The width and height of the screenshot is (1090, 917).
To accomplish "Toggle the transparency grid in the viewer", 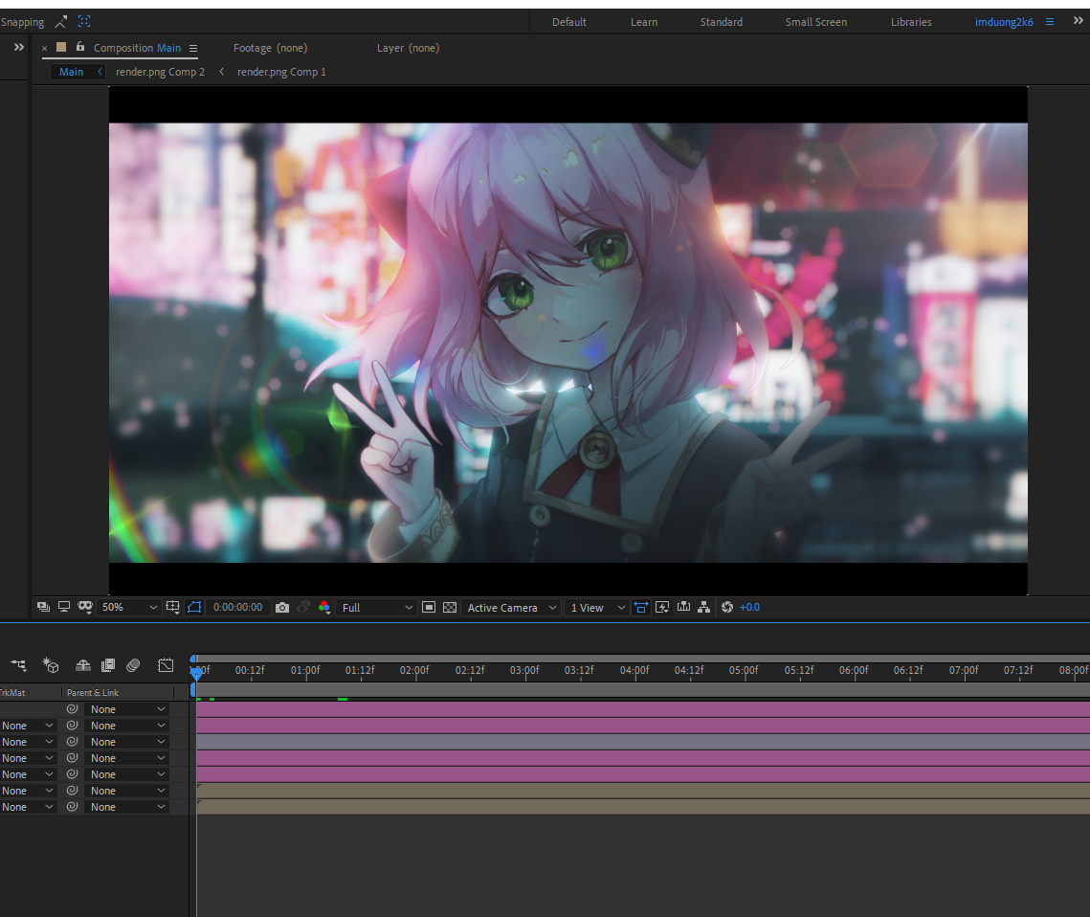I will click(x=450, y=607).
